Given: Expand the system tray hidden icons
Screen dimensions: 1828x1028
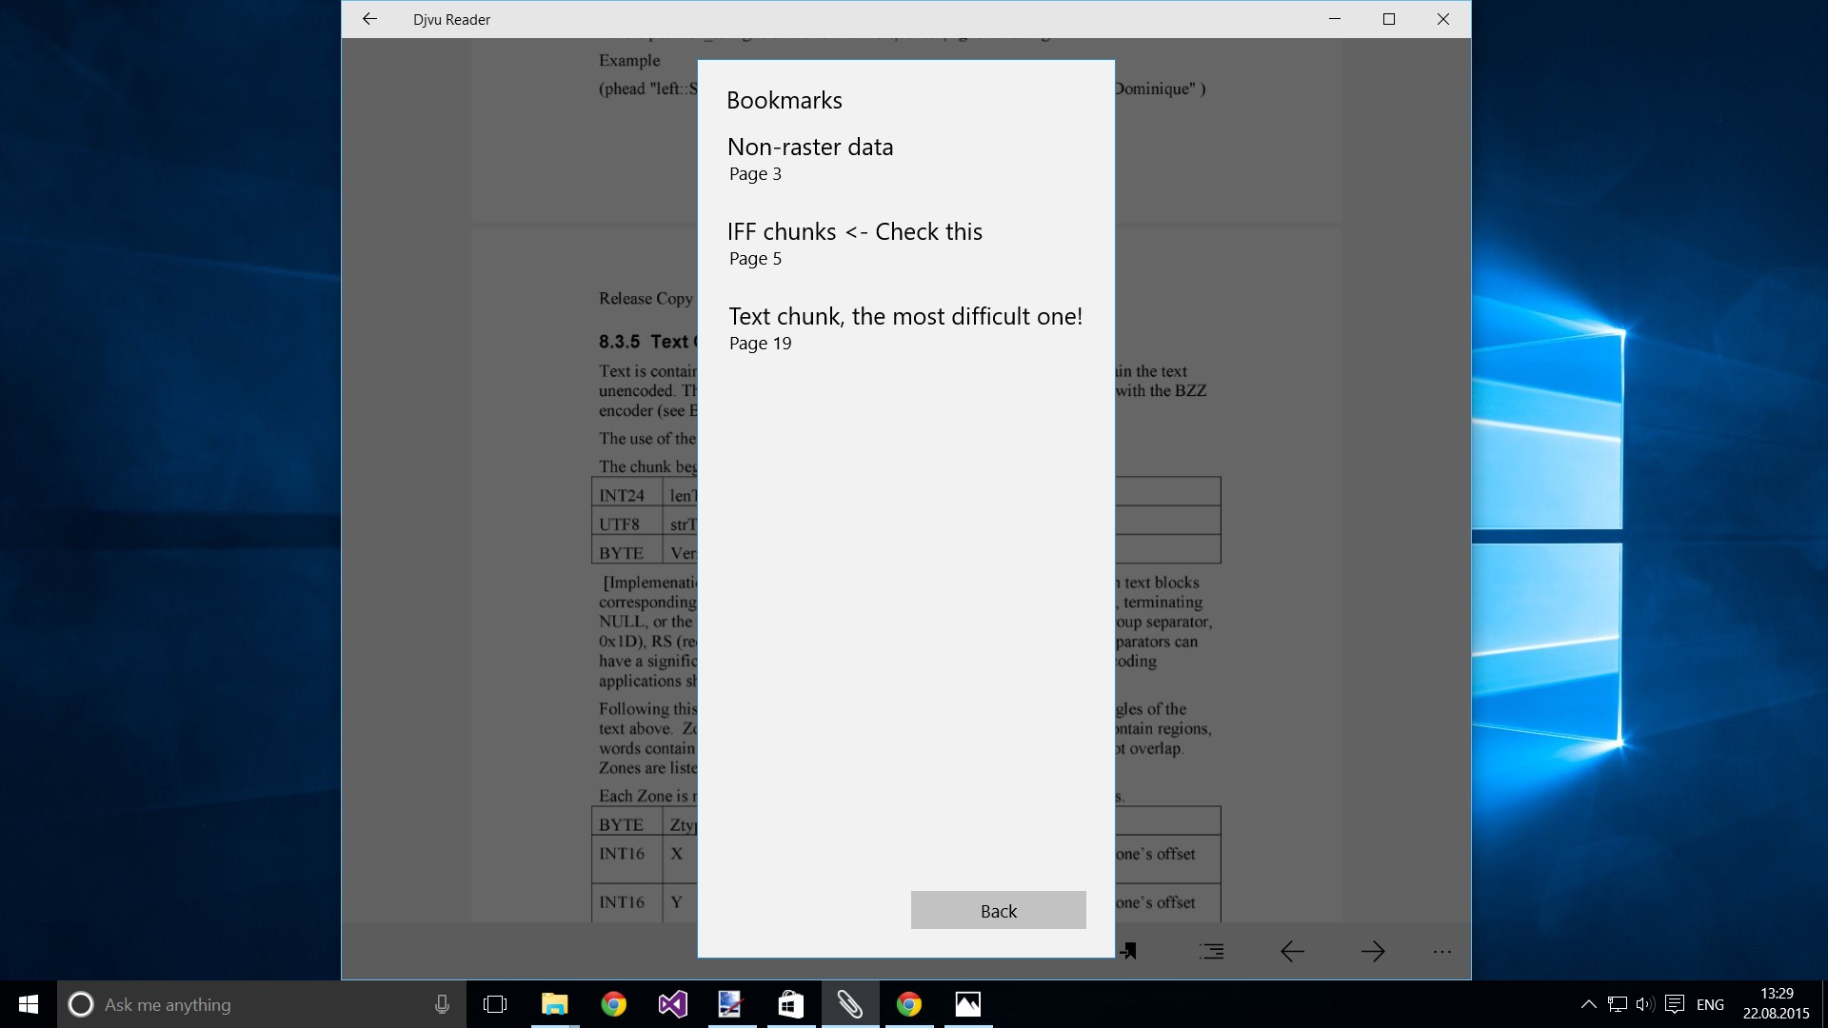Looking at the screenshot, I should pyautogui.click(x=1583, y=1003).
